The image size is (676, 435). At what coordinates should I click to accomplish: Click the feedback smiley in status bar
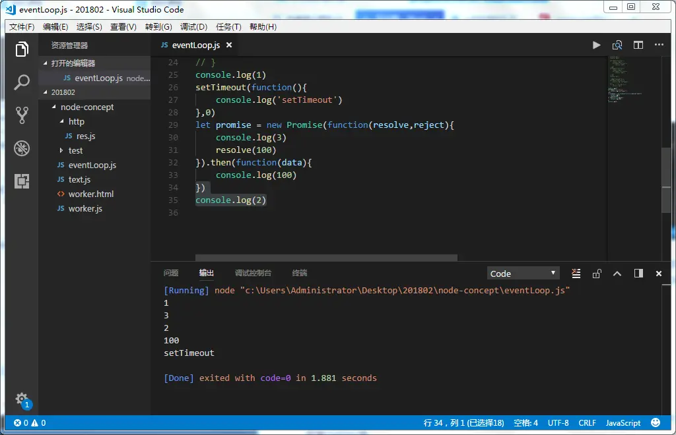tap(656, 422)
